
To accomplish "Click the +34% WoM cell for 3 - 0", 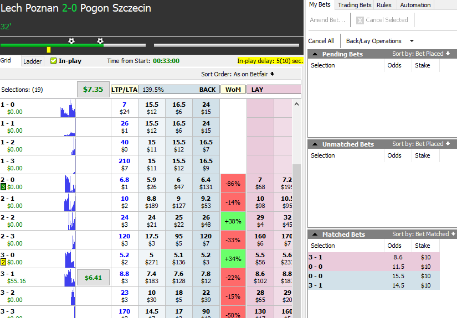I will click(x=233, y=259).
